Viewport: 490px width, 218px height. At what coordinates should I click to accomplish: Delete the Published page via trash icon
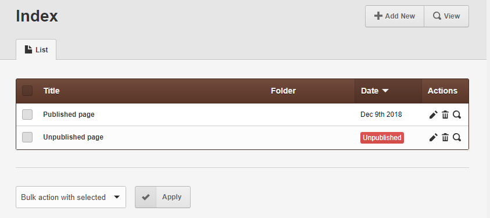click(445, 115)
